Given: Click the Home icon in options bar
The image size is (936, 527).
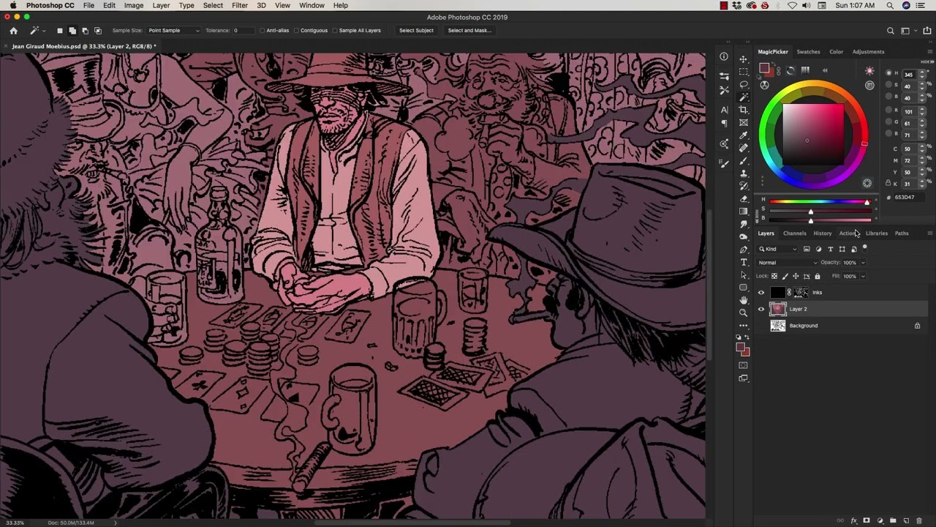Looking at the screenshot, I should (13, 31).
